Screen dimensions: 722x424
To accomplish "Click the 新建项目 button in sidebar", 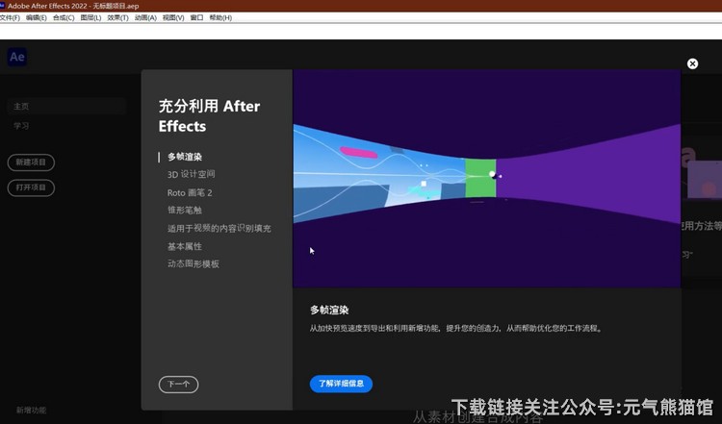I will point(31,162).
